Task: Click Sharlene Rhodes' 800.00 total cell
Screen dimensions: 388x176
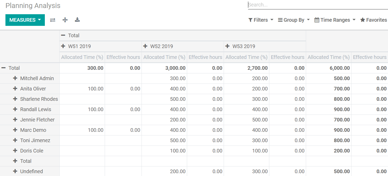Action: click(329, 99)
